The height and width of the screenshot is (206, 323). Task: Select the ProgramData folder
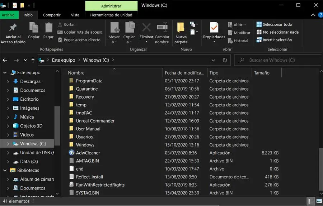[x=89, y=81]
